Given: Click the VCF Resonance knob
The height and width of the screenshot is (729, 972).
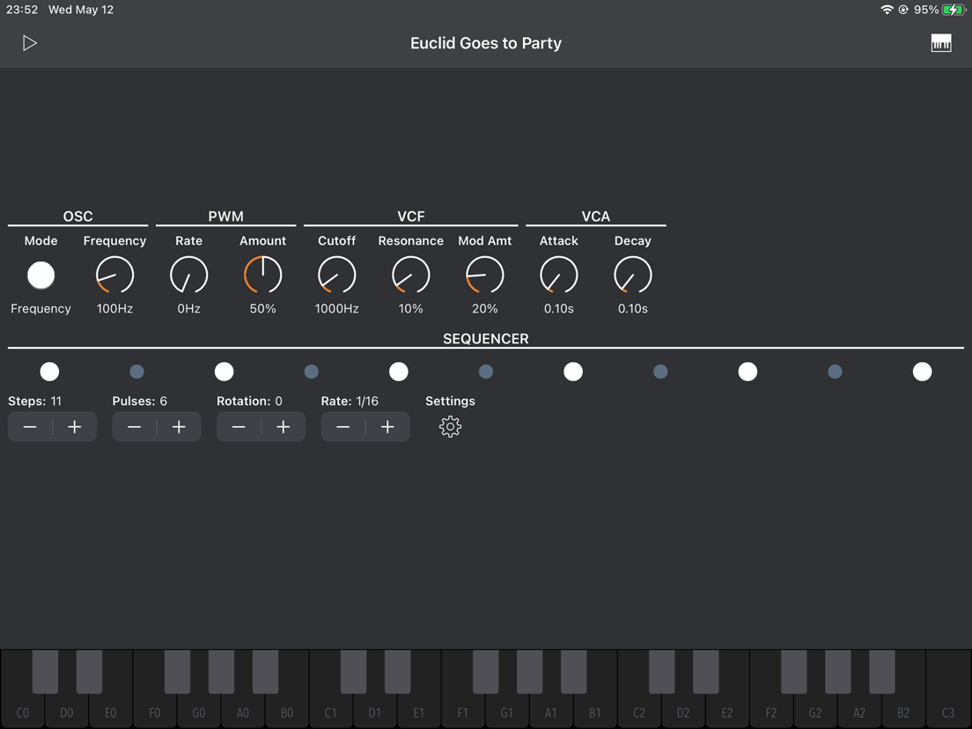Looking at the screenshot, I should coord(410,276).
